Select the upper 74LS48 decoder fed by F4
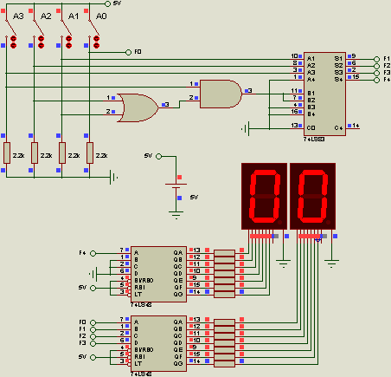Screen dimensions: 391x377 pyautogui.click(x=158, y=274)
